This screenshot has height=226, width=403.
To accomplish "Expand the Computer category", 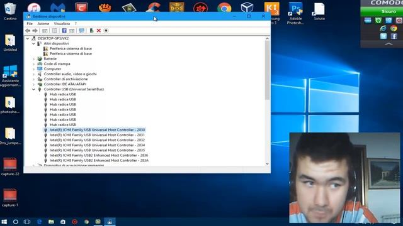I will pos(33,69).
